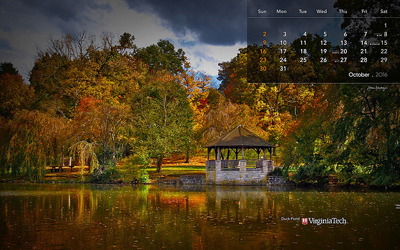Screen dimensions: 400x250
Task: Pick calendar date 25
Action: click(x=303, y=60)
